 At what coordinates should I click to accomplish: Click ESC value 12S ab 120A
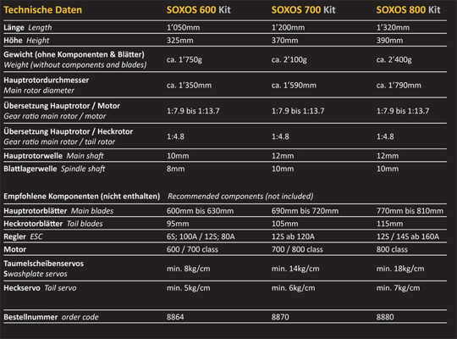[293, 236]
